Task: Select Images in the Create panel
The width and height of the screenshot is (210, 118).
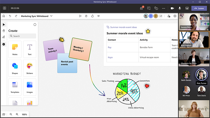Action: pos(30,87)
